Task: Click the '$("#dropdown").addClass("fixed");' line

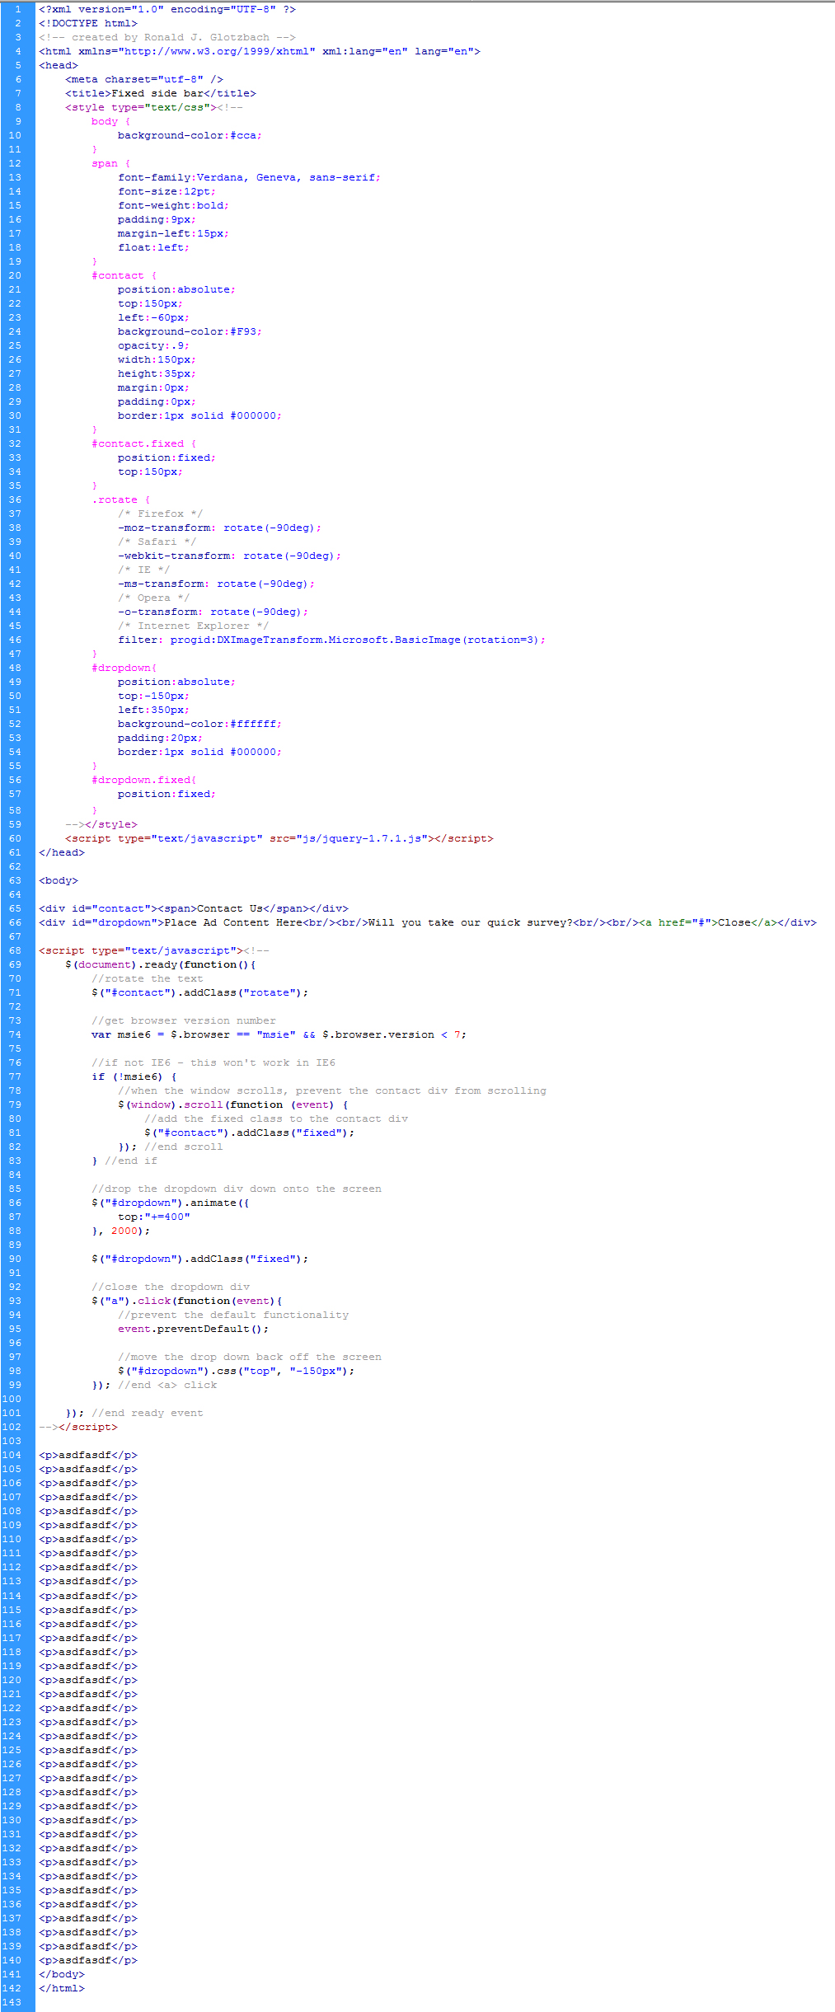Action: click(x=199, y=1259)
